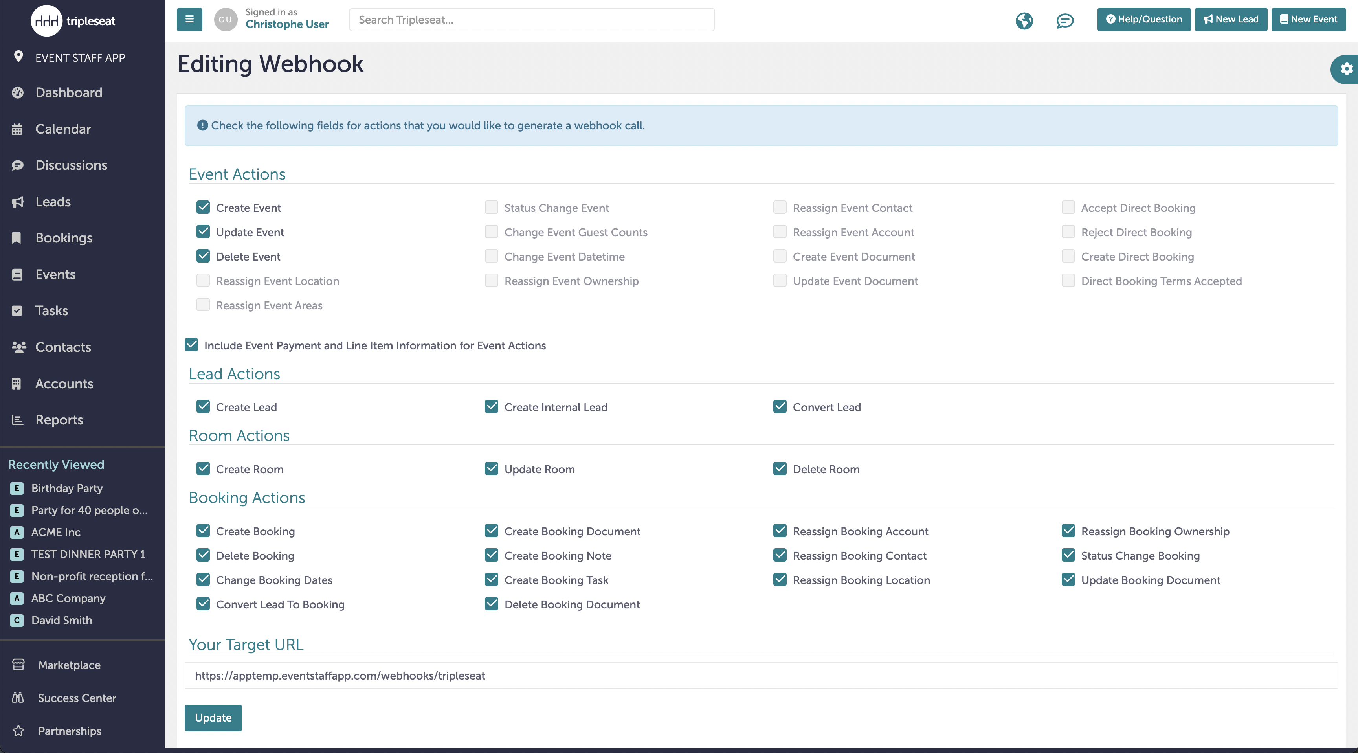Uncheck the Create Internal Lead checkbox

click(491, 406)
